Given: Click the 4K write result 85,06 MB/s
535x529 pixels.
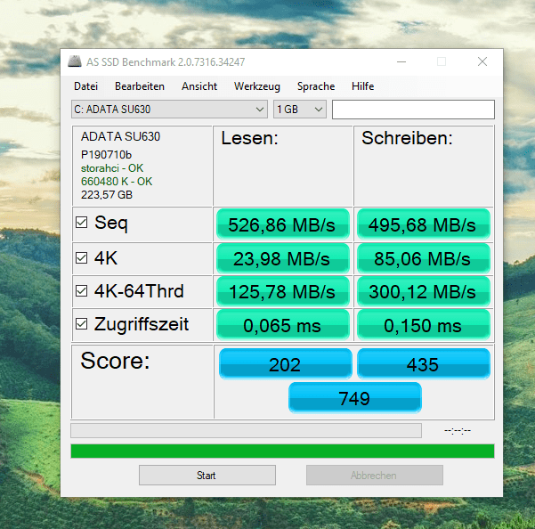Looking at the screenshot, I should tap(423, 258).
